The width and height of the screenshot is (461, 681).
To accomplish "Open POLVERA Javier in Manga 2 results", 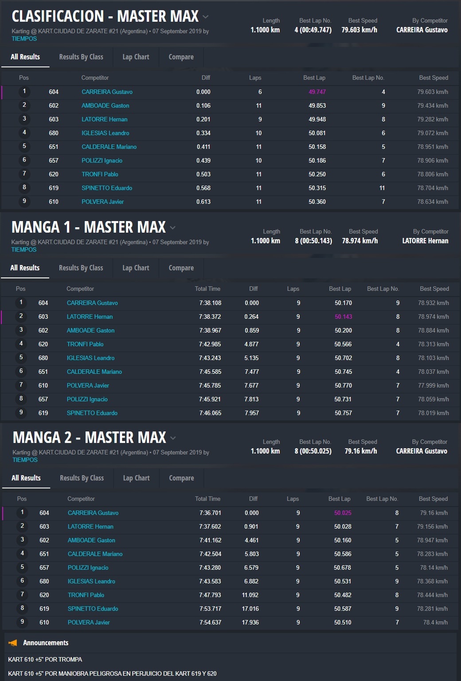I will click(x=89, y=622).
